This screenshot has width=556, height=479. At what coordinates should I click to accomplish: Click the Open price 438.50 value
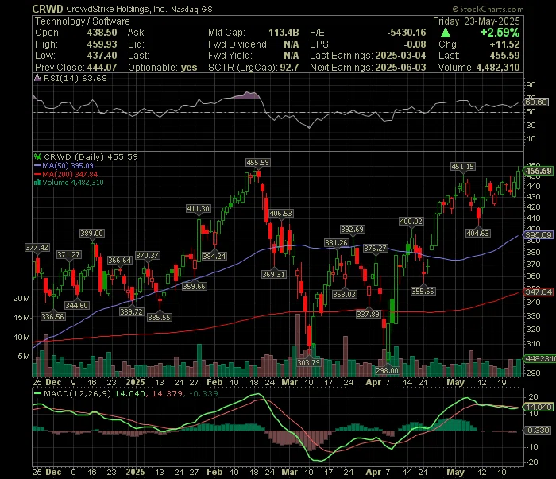[x=102, y=33]
